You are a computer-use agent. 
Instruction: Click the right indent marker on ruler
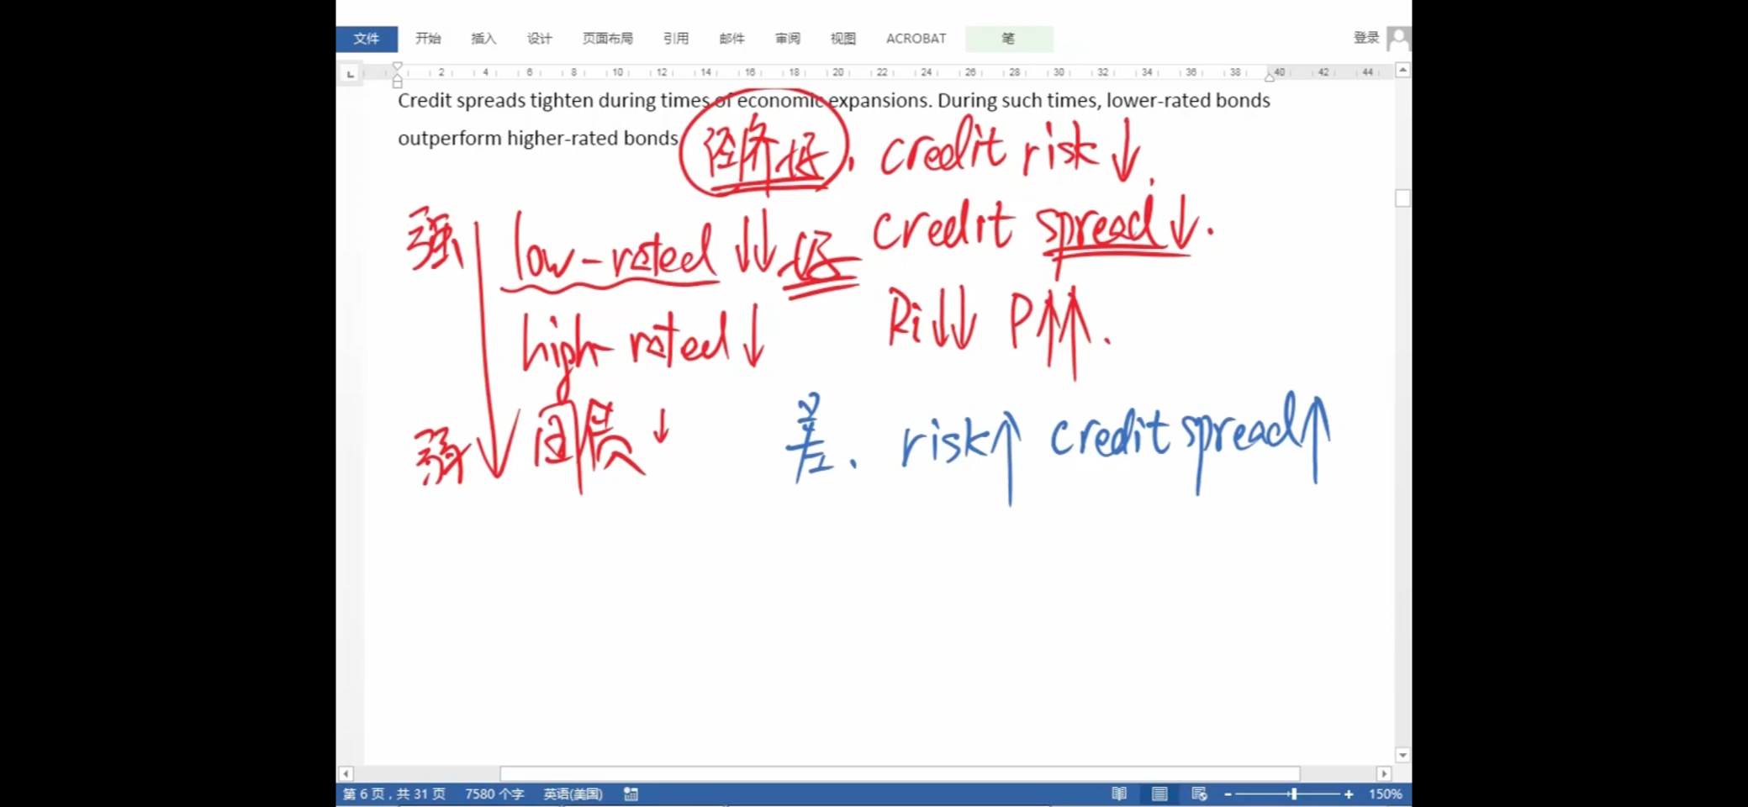(1270, 78)
